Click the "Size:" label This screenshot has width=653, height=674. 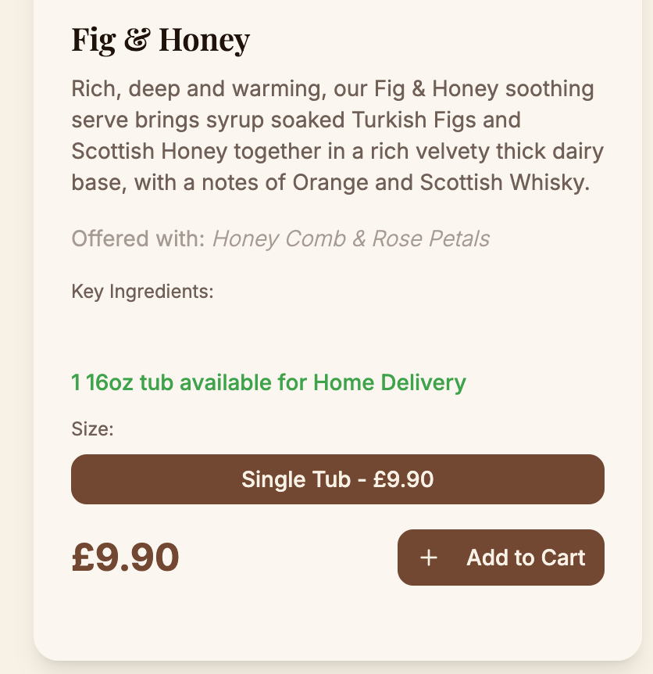coord(93,429)
